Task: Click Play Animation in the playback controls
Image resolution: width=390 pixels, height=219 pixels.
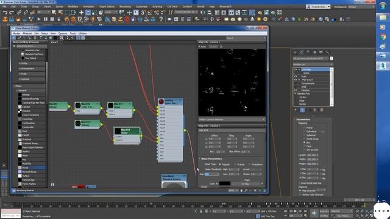Action: point(296,211)
